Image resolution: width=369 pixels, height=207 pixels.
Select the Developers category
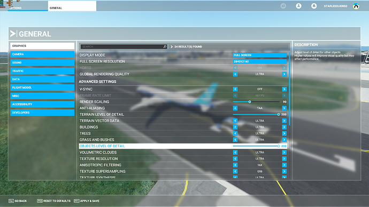(42, 113)
